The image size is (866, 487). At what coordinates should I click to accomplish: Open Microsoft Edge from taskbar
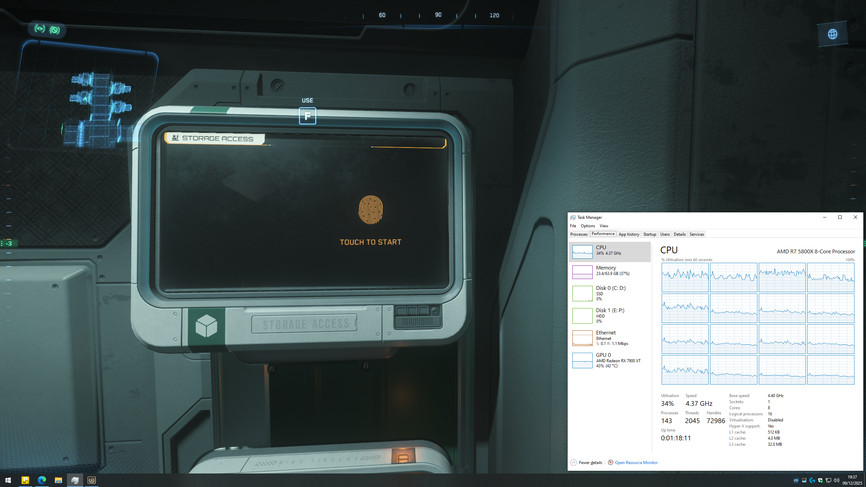[42, 480]
